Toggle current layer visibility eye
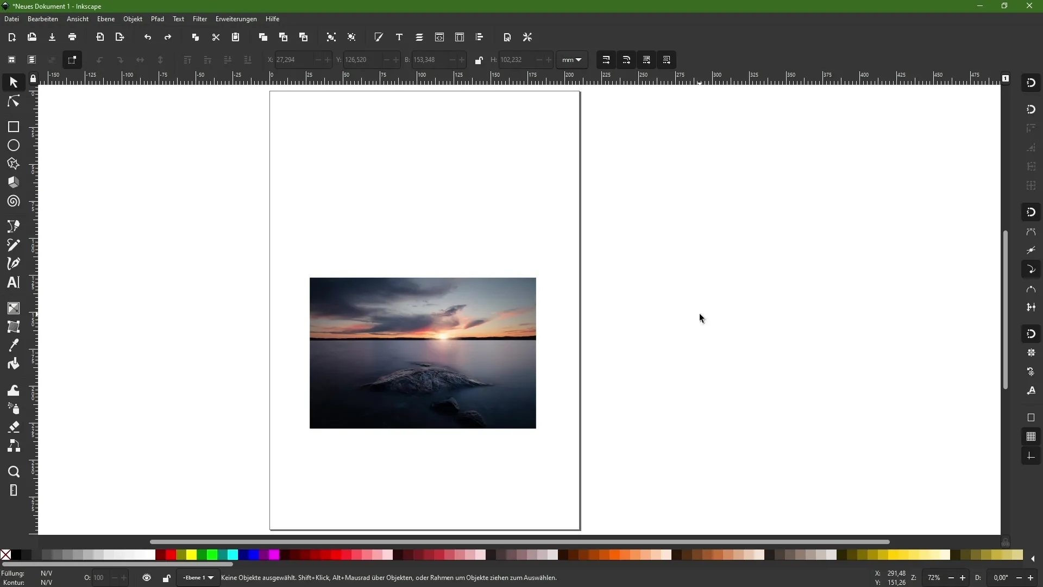 (x=147, y=578)
